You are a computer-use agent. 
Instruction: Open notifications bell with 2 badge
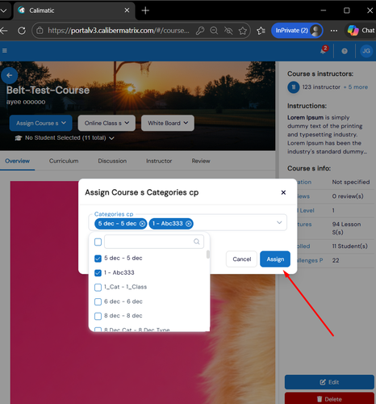(x=324, y=50)
